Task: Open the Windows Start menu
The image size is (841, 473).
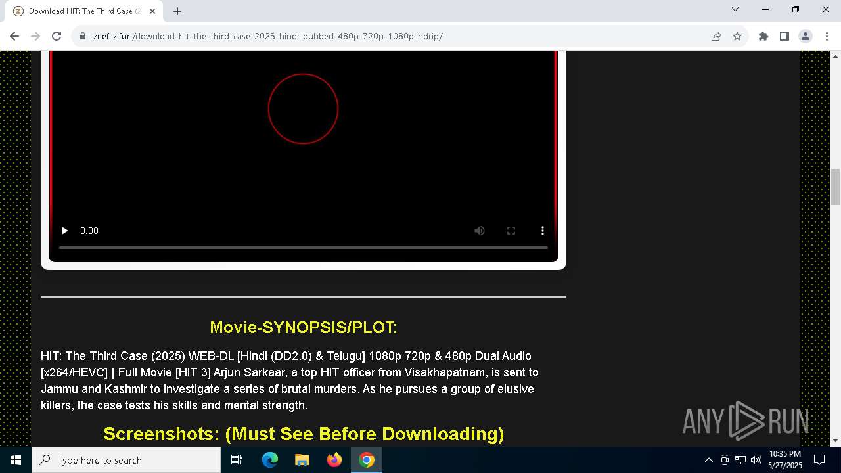Action: [16, 460]
